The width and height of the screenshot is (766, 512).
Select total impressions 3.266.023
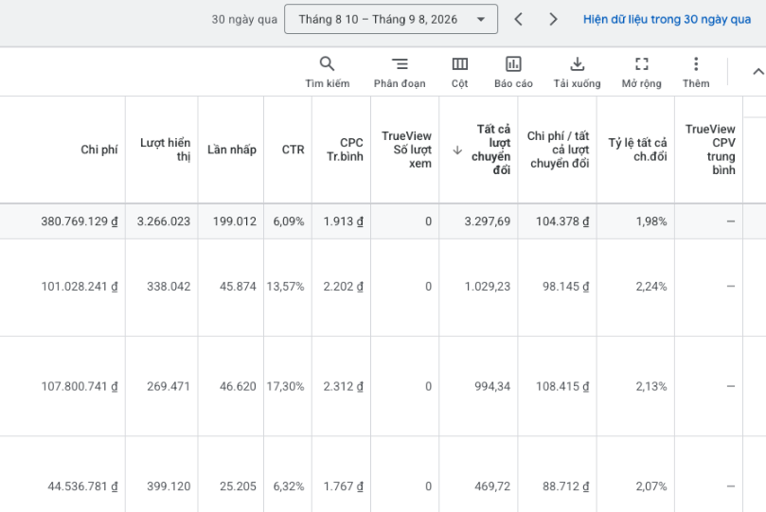pos(163,221)
